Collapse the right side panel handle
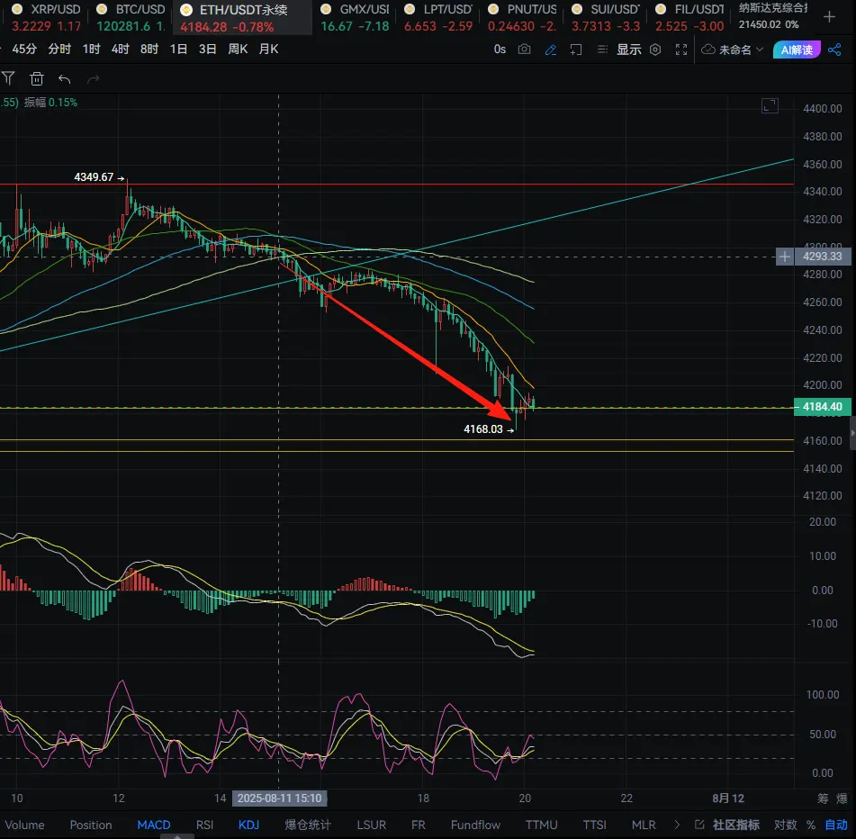The image size is (856, 839). (x=852, y=433)
